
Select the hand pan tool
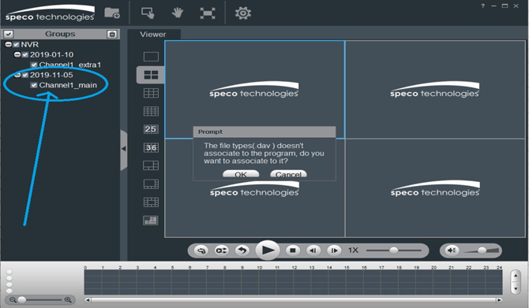(177, 13)
